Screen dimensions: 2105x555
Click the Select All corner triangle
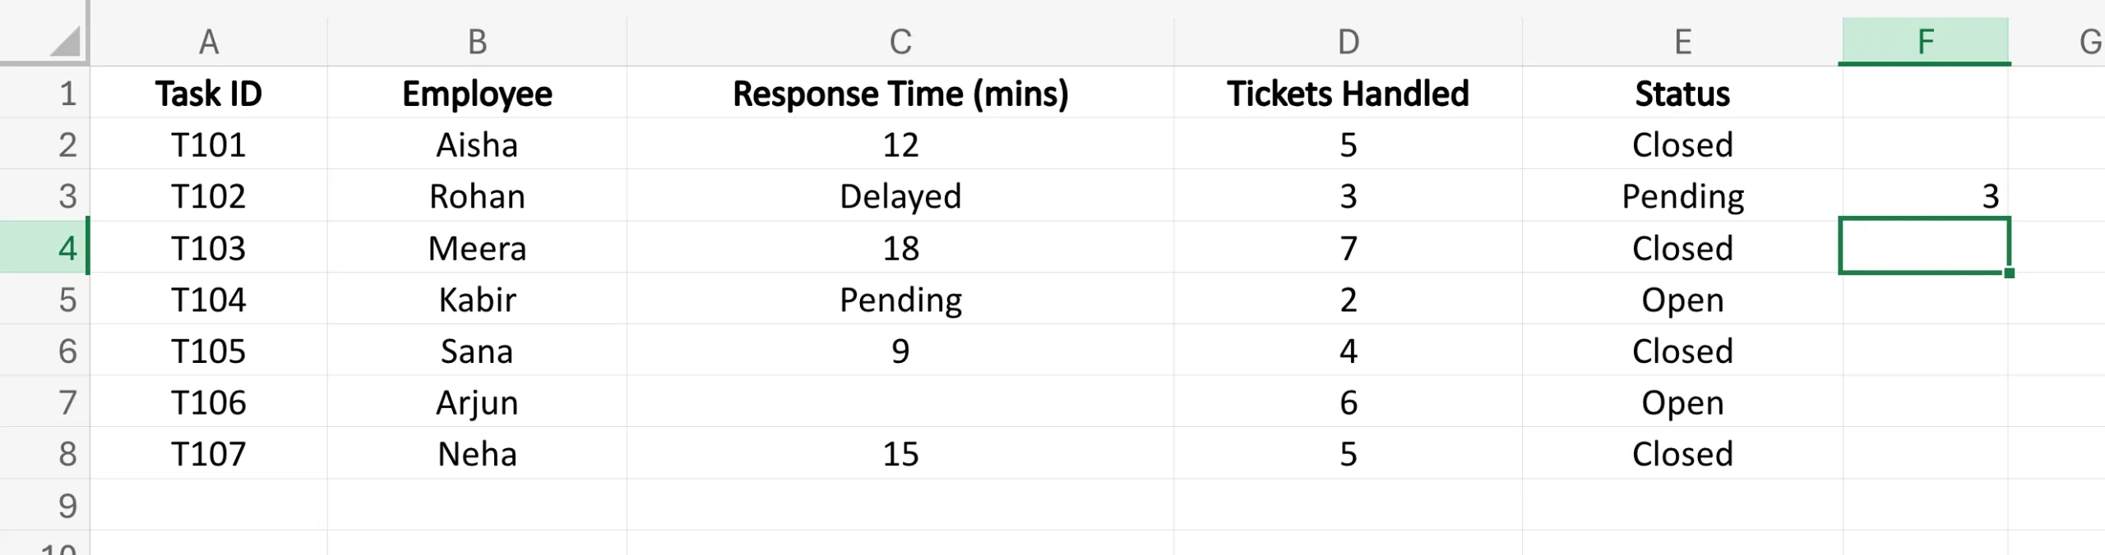[x=64, y=41]
